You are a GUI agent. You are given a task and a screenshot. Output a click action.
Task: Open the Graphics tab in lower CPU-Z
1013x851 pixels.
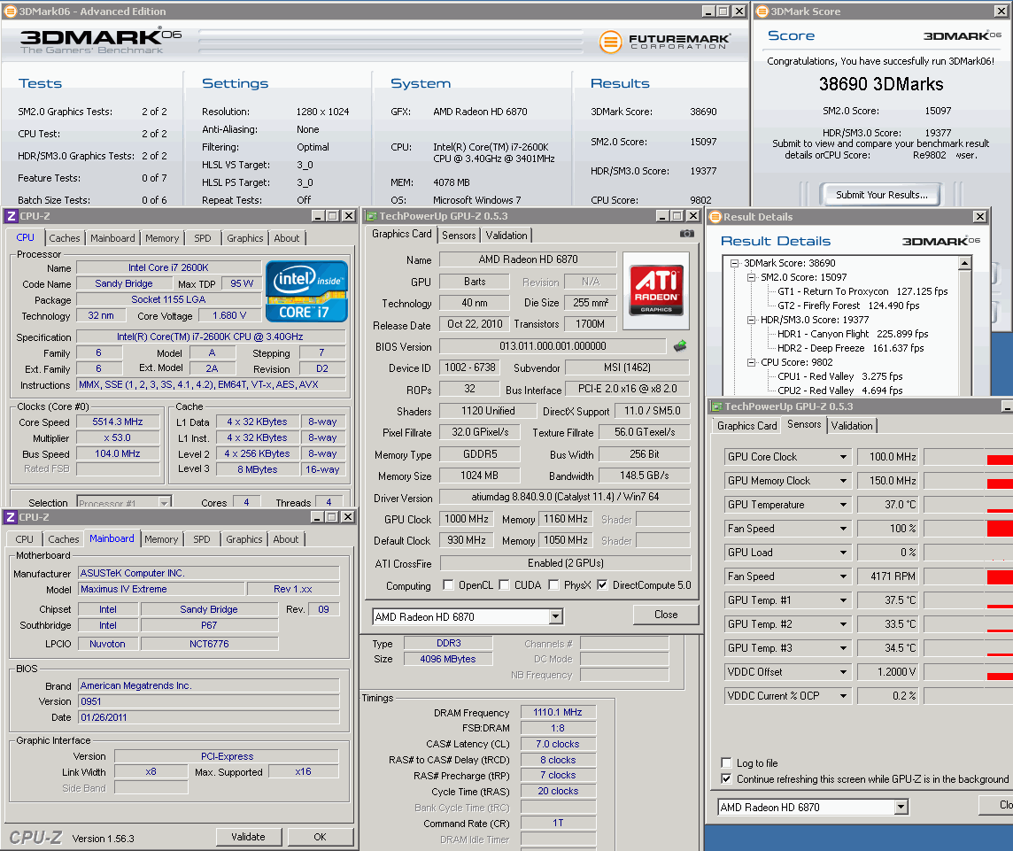click(x=244, y=539)
